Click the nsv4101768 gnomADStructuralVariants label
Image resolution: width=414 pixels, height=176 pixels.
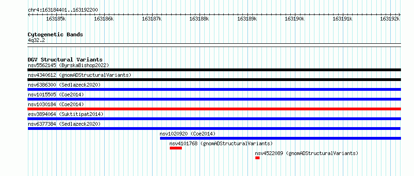[221, 143]
